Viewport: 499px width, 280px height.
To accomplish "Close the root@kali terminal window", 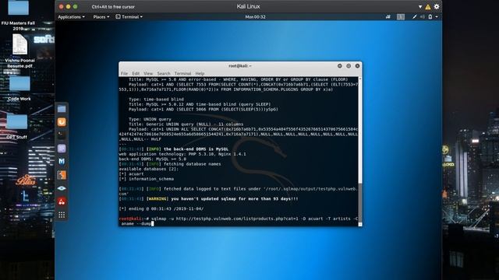I will pyautogui.click(x=357, y=65).
